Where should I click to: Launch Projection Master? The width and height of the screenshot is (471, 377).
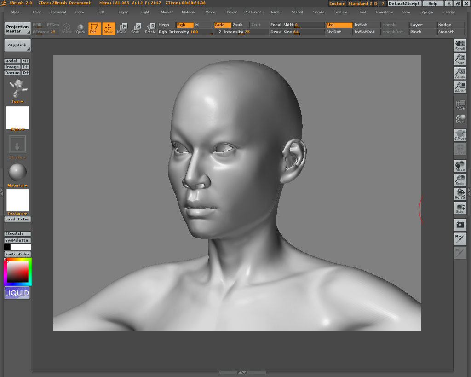tap(17, 28)
